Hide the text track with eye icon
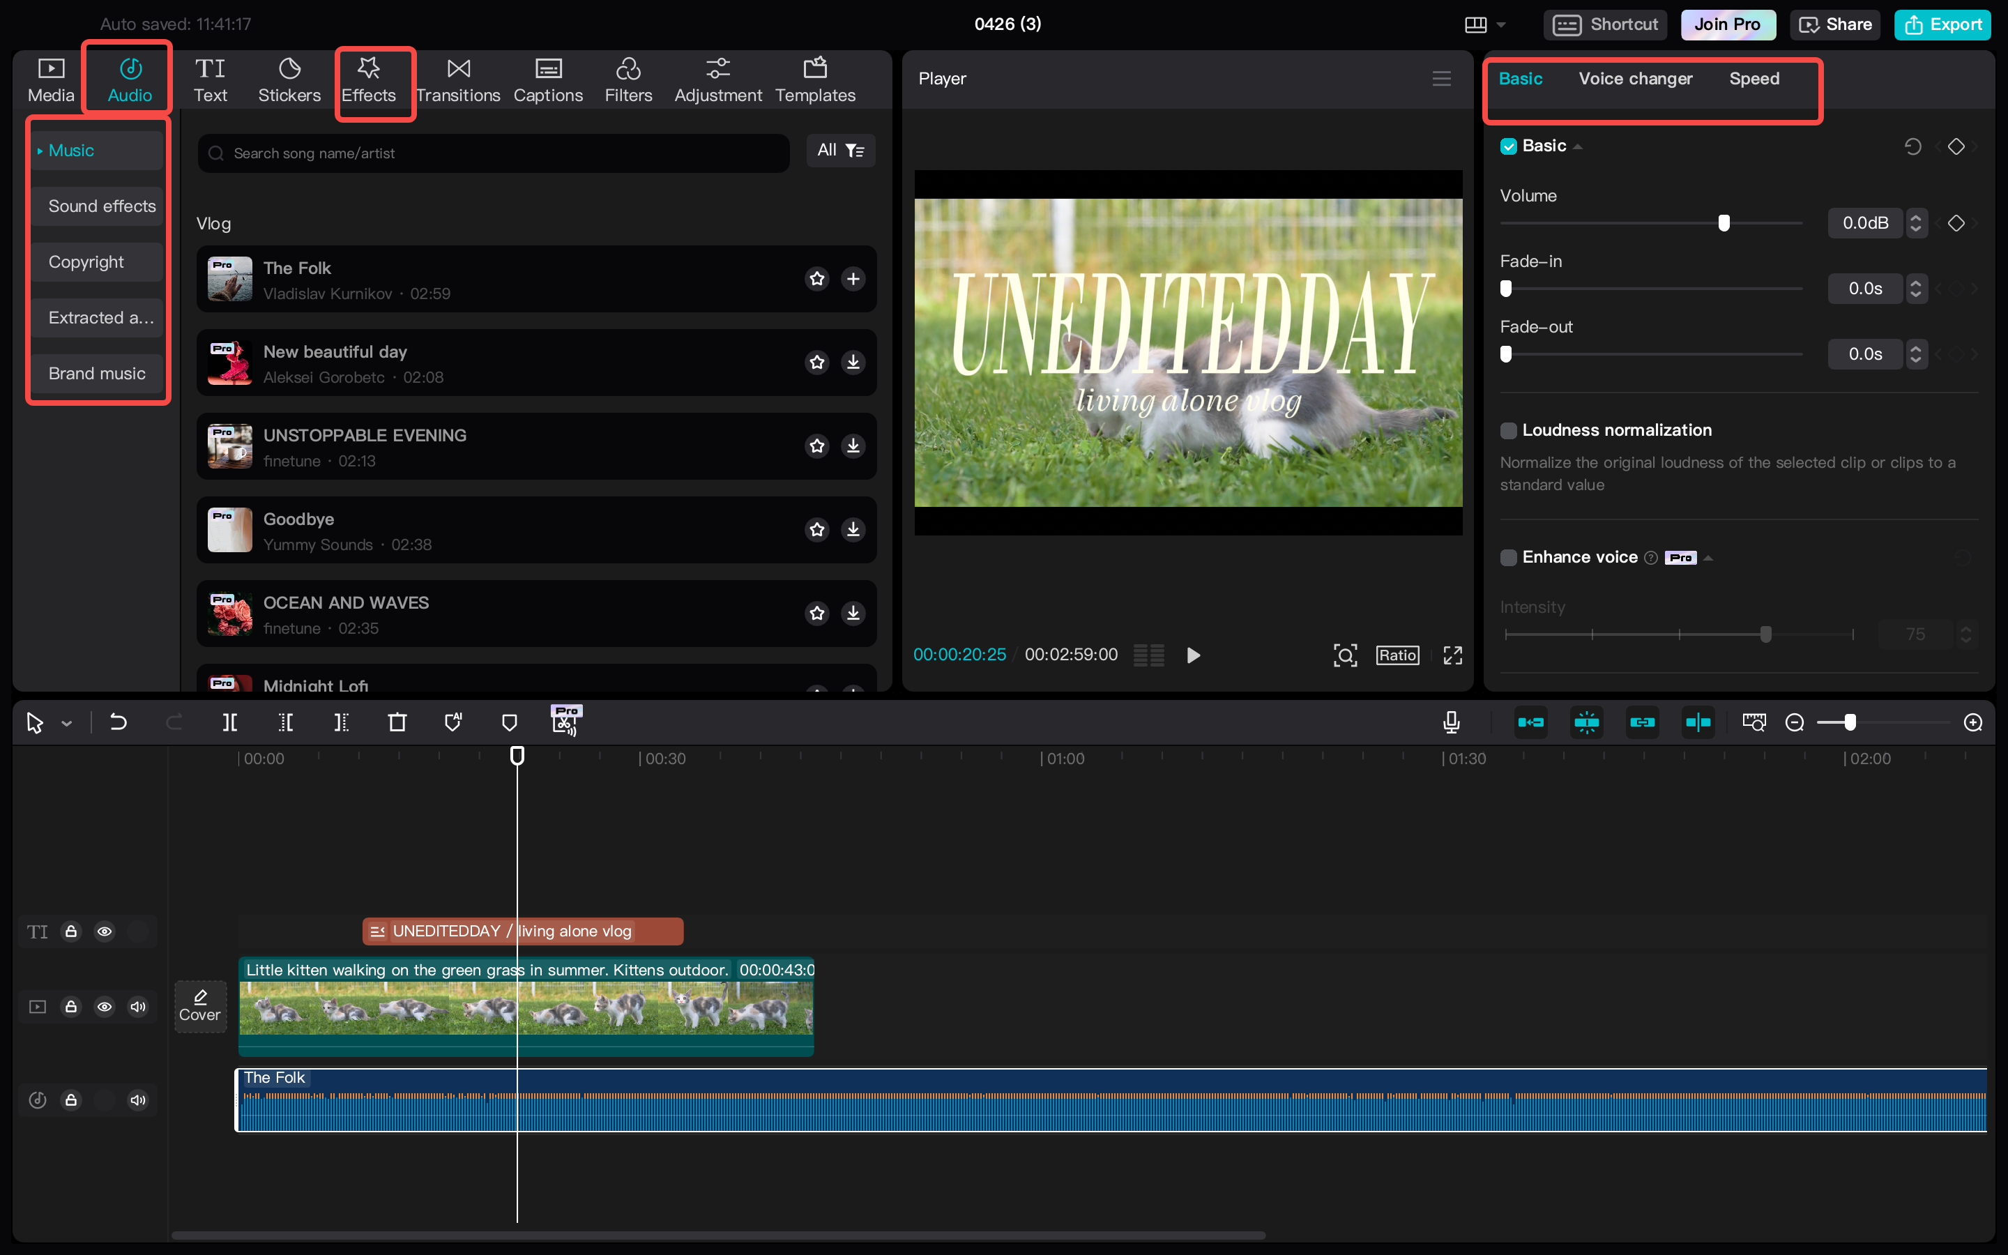Screen dimensions: 2008x1255 [x=105, y=931]
